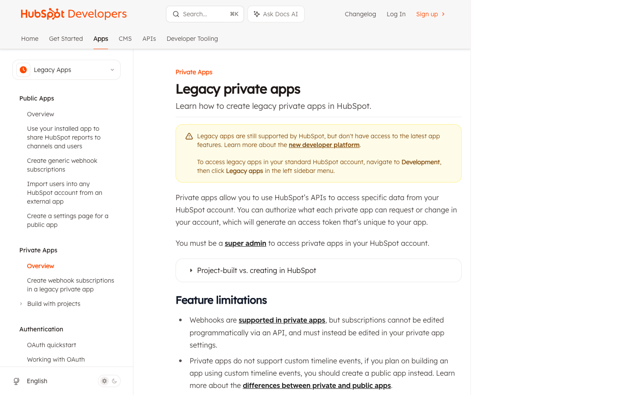Click the new developer platform link
The image size is (632, 395).
click(324, 145)
